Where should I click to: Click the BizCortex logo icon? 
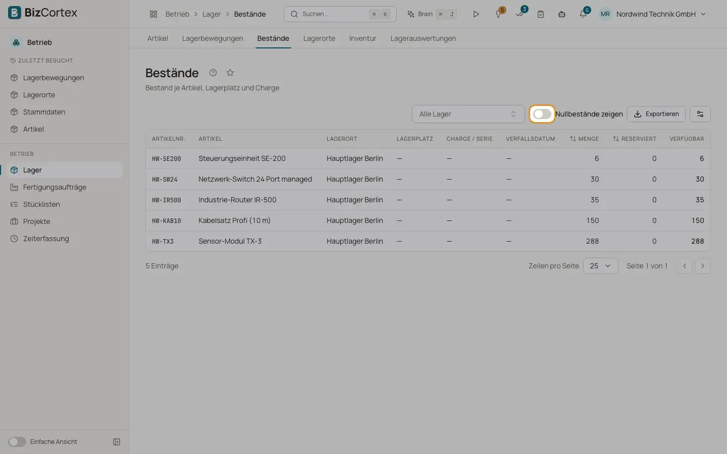click(15, 13)
